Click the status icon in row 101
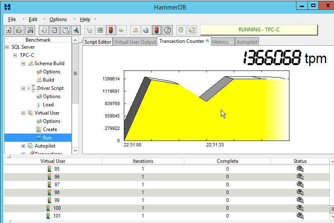Viewport: 334px width, 223px height. tap(300, 216)
